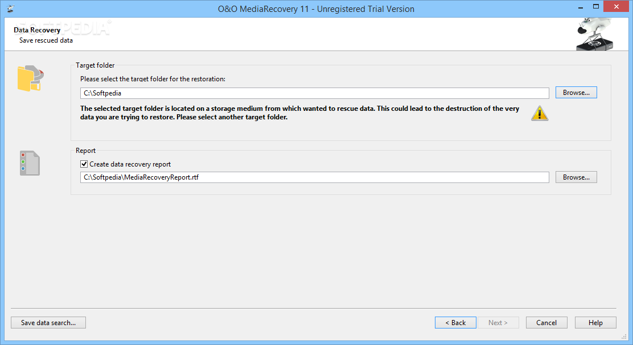Click the MediaRecoveryReport.rtf path field

[x=314, y=177]
